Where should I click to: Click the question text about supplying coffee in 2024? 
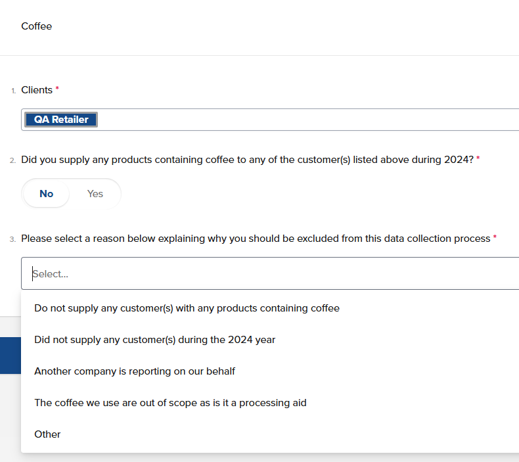click(247, 160)
